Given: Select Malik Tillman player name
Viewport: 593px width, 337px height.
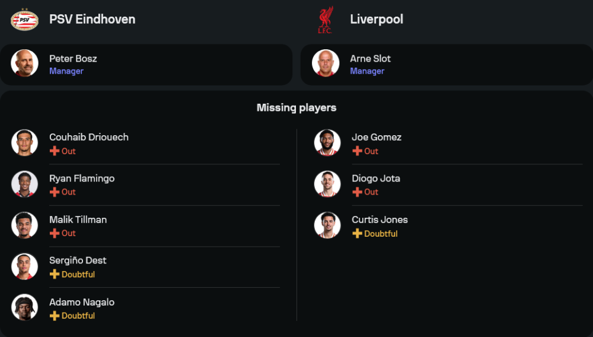Looking at the screenshot, I should 78,220.
